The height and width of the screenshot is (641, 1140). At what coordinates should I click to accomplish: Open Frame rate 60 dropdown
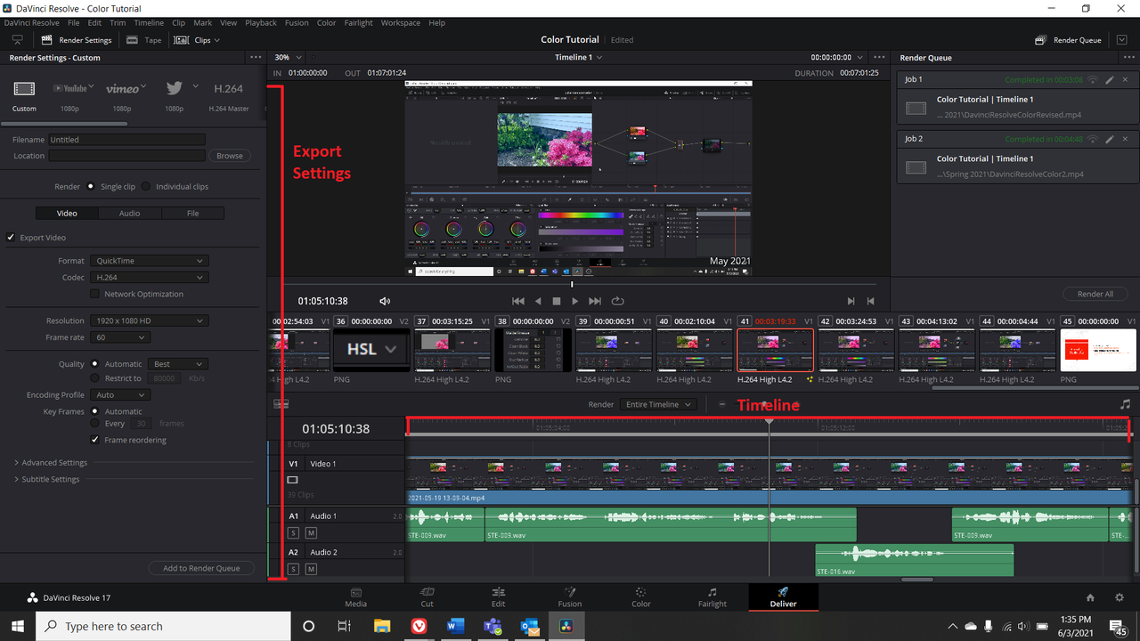tap(119, 337)
